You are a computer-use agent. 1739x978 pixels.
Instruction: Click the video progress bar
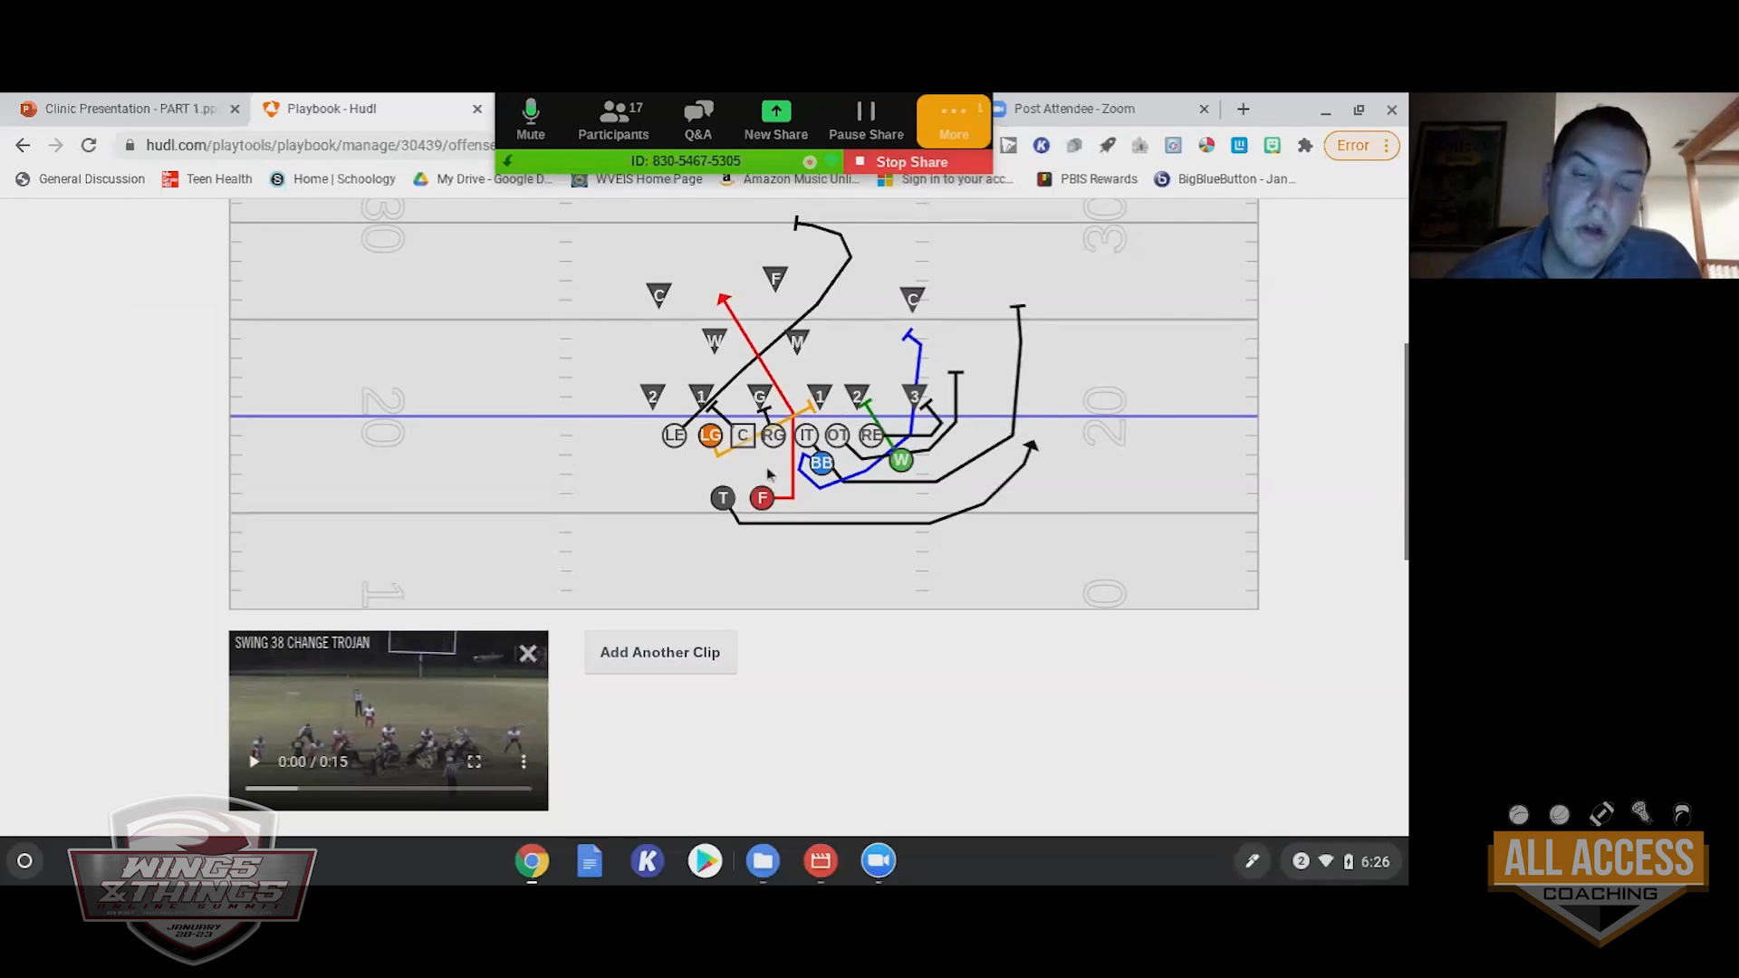tap(388, 789)
